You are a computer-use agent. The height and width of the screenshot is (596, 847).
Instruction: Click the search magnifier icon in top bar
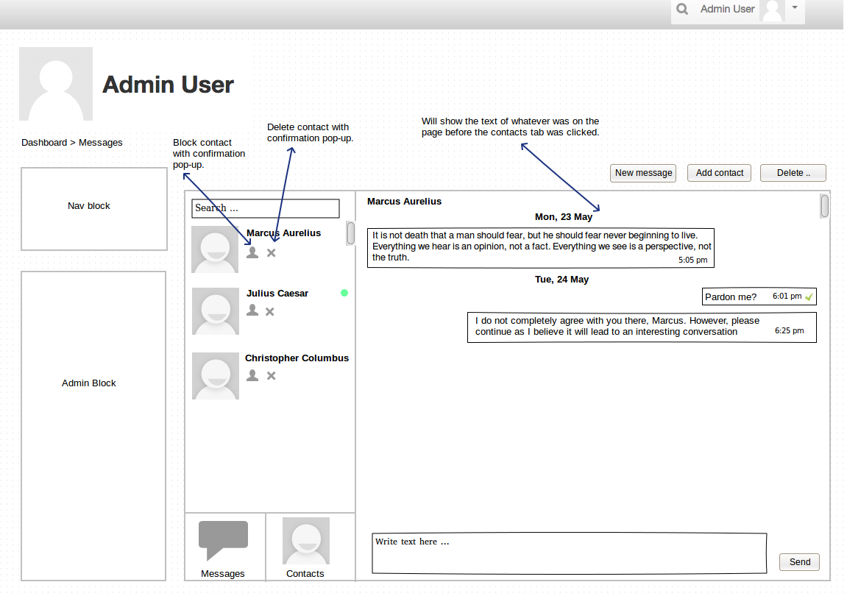click(x=682, y=9)
